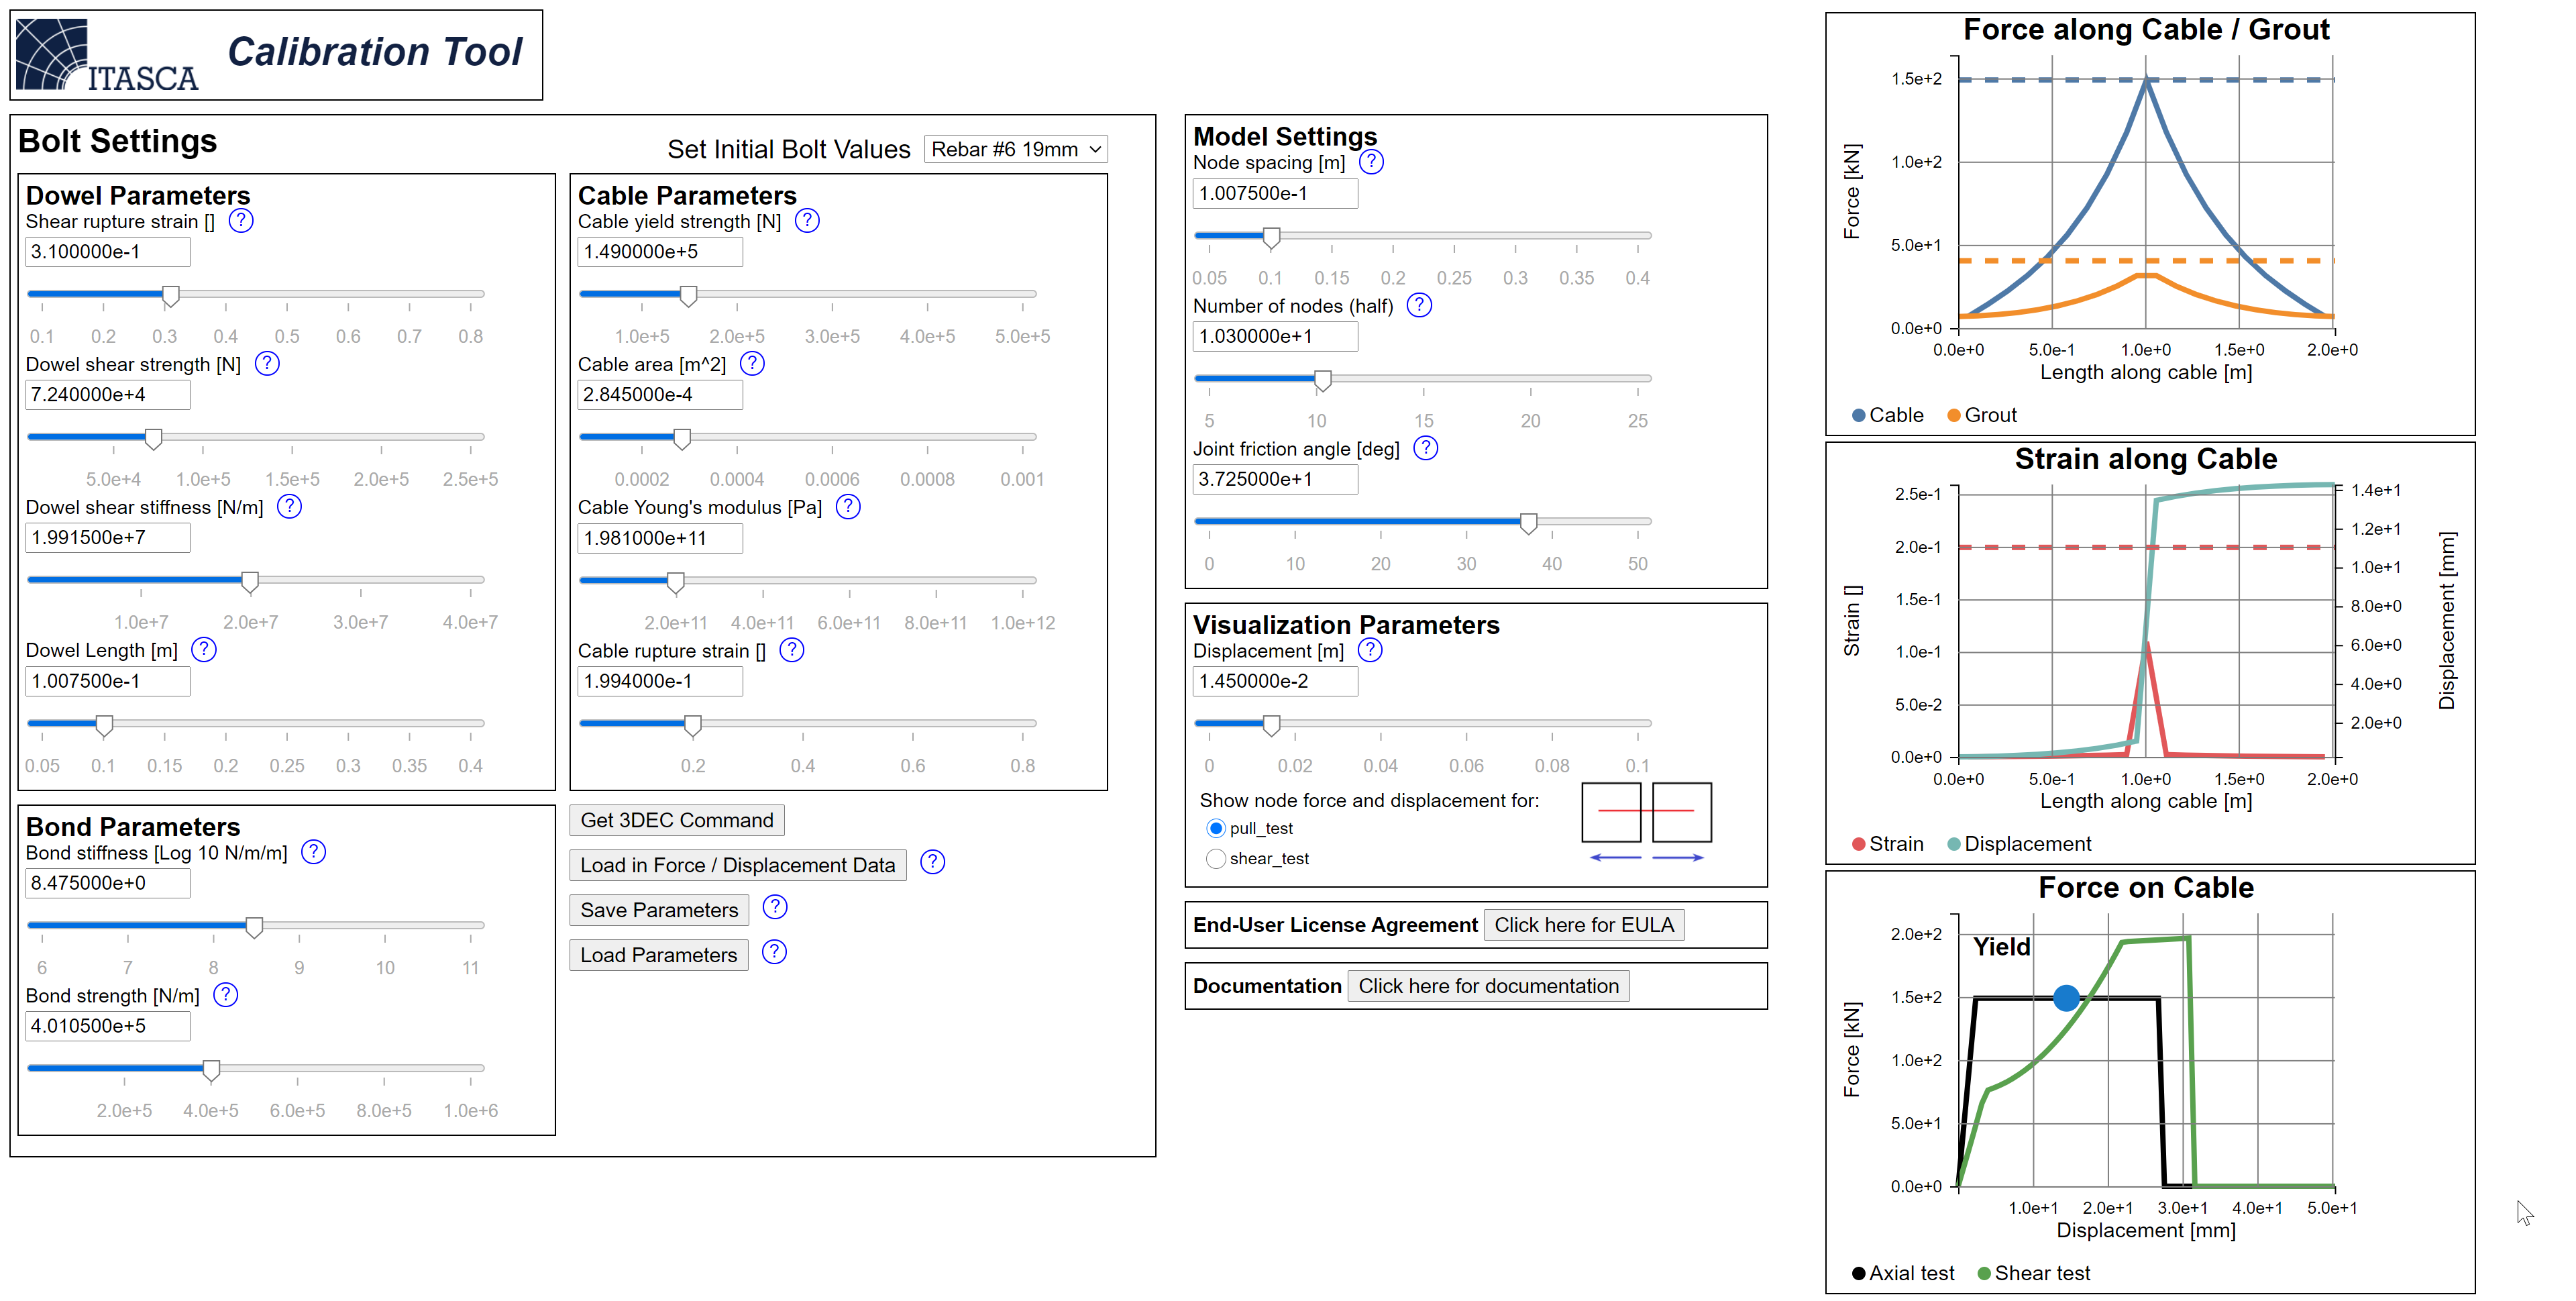Viewport: 2576px width, 1301px height.
Task: Click the Joint friction angle input field
Action: pyautogui.click(x=1275, y=479)
